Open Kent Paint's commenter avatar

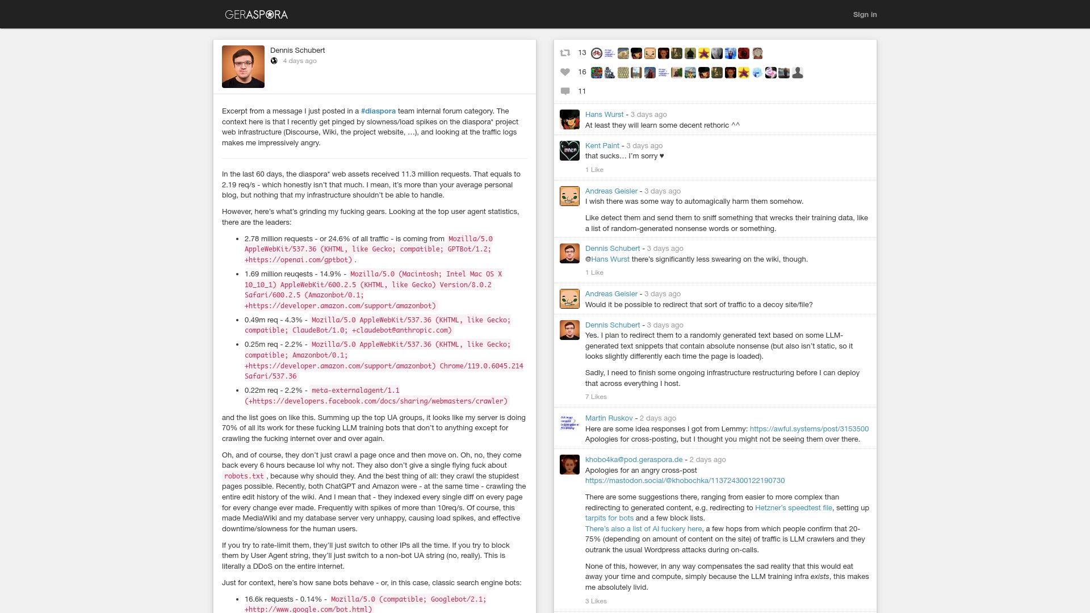pyautogui.click(x=569, y=150)
